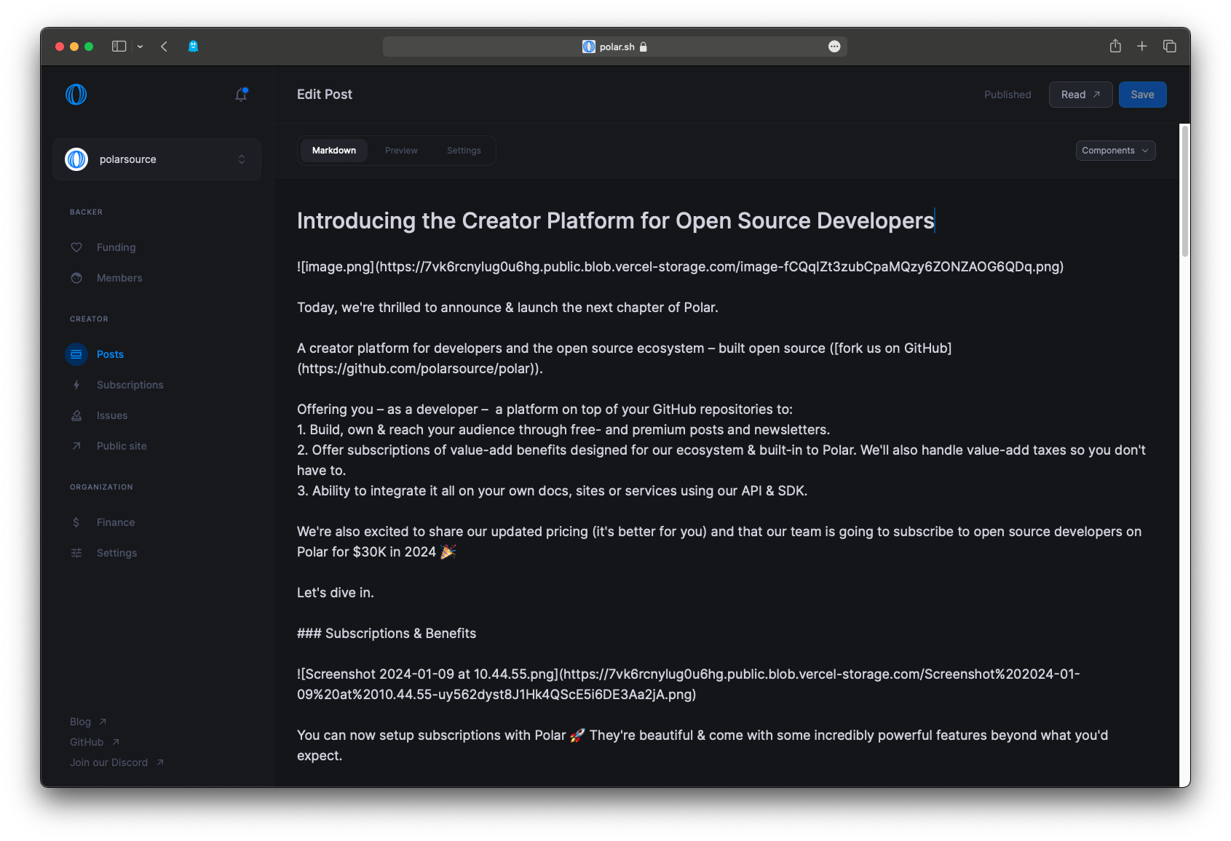
Task: Click the ellipsis icon in the address bar
Action: tap(834, 47)
